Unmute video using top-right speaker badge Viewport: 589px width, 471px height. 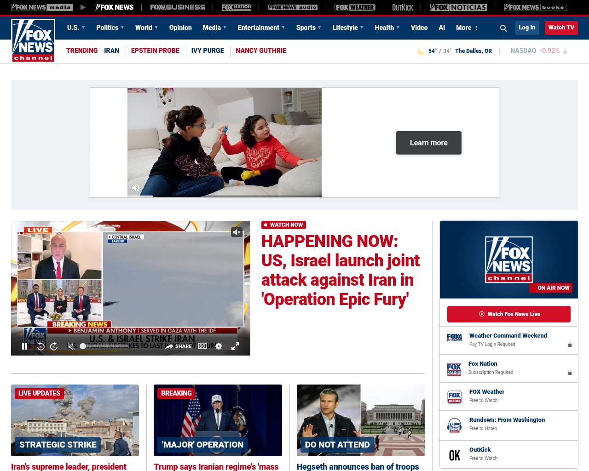coord(237,232)
